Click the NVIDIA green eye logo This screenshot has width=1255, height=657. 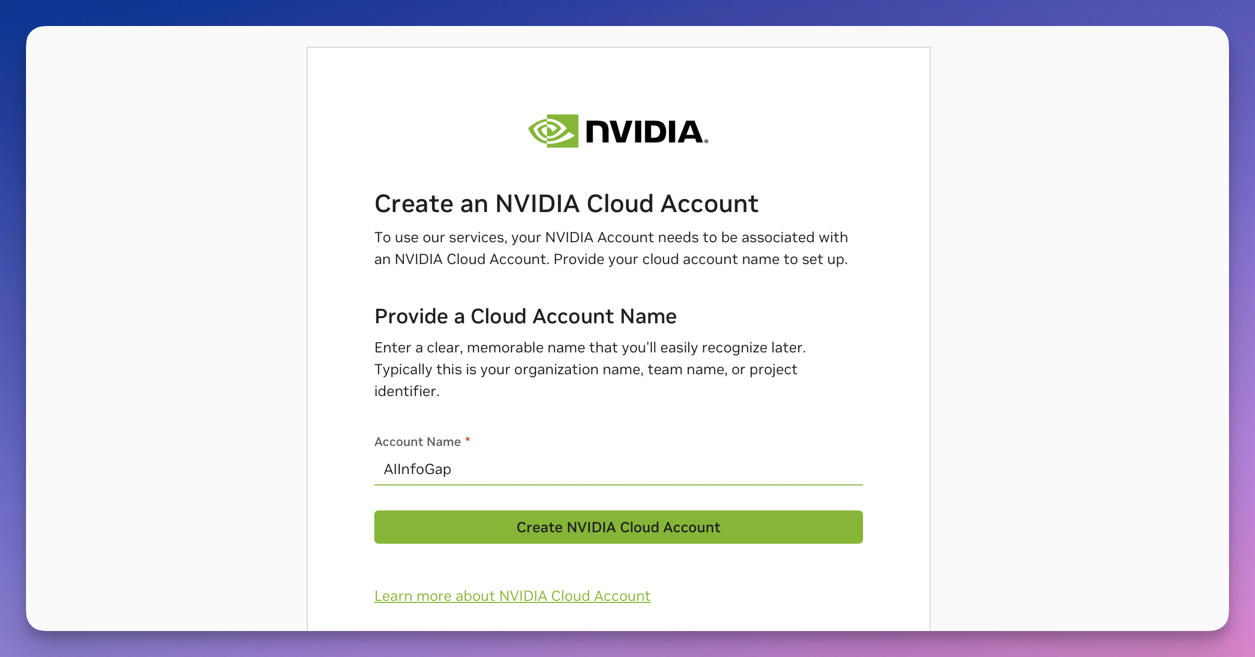(554, 131)
